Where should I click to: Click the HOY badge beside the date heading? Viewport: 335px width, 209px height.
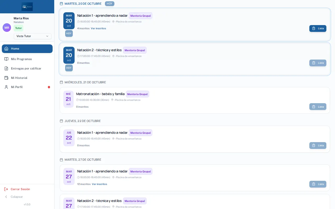[x=110, y=4]
